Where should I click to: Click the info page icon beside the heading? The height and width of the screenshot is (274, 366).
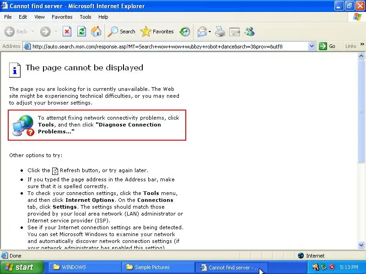[15, 70]
